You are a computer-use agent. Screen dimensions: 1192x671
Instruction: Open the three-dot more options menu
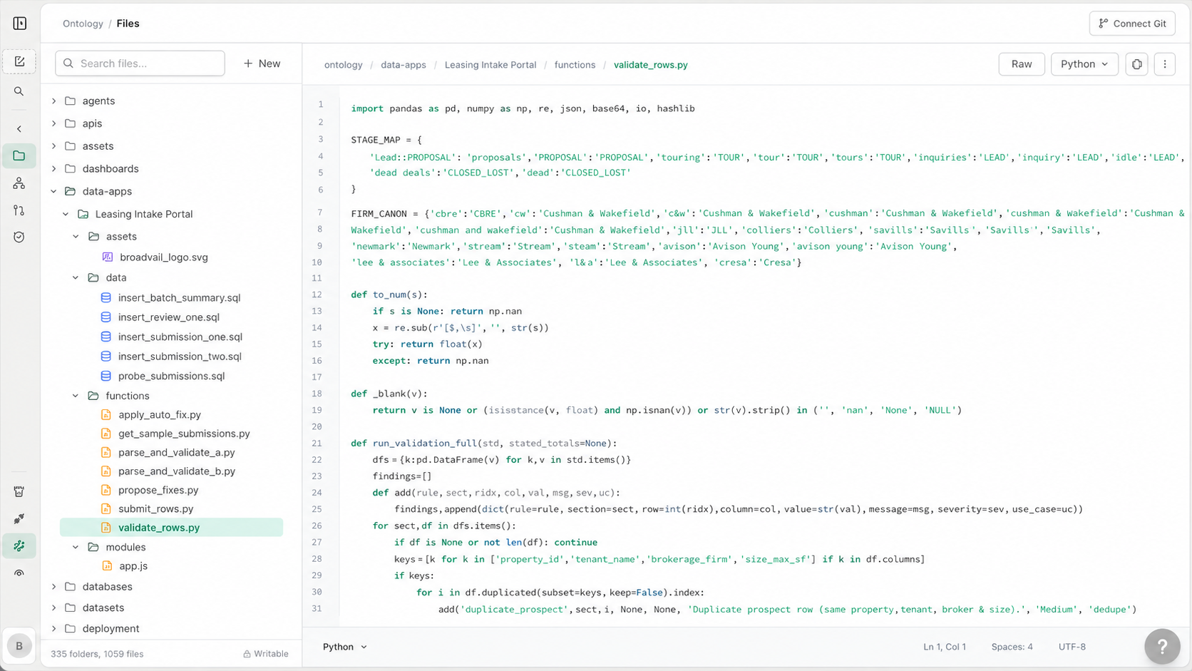[x=1165, y=64]
